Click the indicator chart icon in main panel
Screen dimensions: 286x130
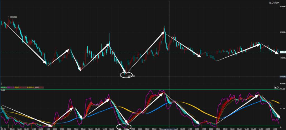pyautogui.click(x=271, y=3)
